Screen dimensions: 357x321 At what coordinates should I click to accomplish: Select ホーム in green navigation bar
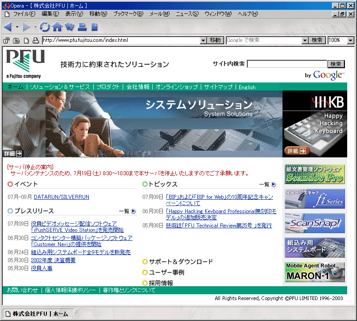tap(16, 87)
